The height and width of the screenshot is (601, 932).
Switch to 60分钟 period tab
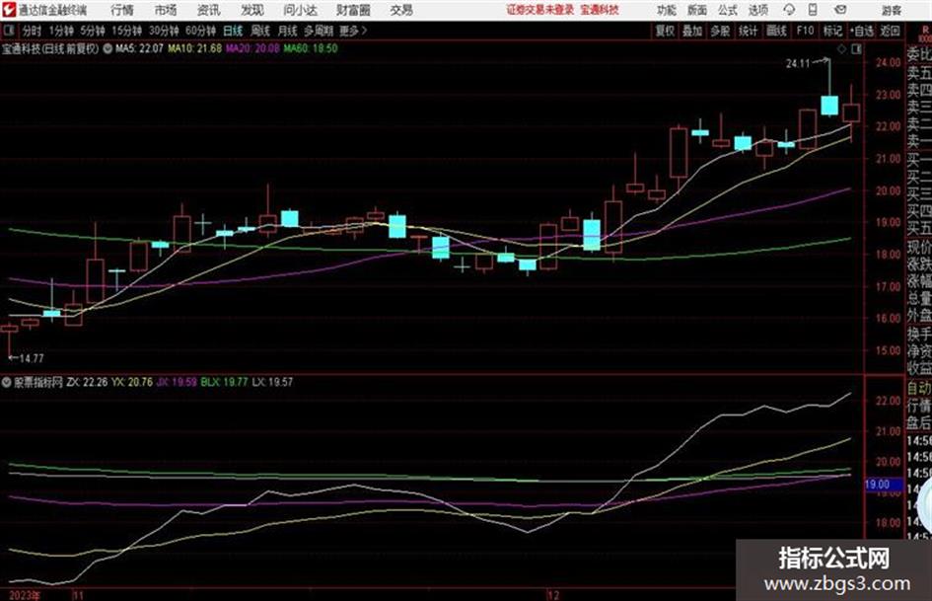coord(200,31)
